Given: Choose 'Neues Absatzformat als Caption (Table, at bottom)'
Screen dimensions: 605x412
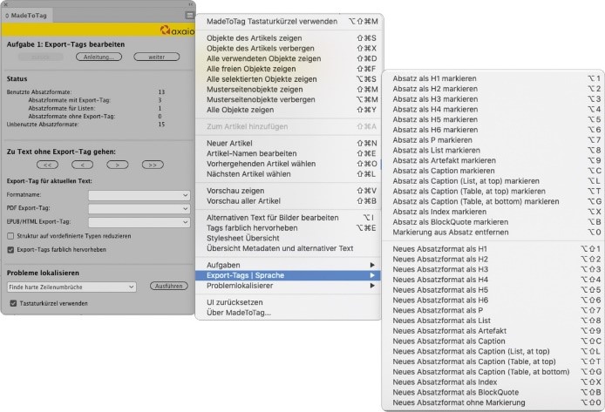Looking at the screenshot, I should point(493,372).
